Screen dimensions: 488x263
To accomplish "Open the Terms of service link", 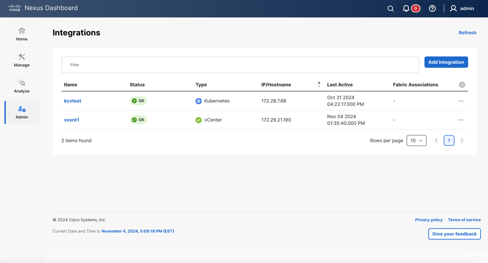I will pyautogui.click(x=464, y=220).
